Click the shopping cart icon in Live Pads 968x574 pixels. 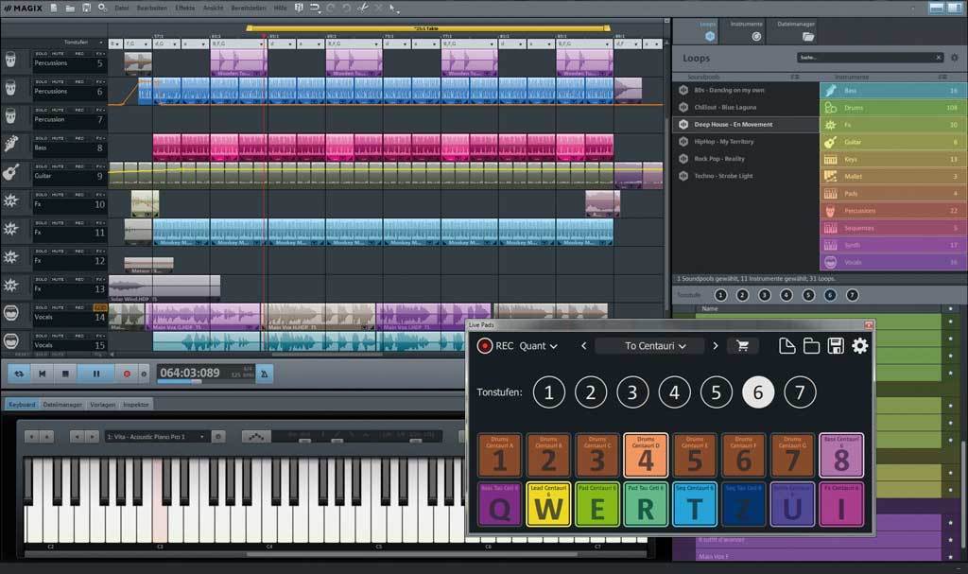(742, 346)
